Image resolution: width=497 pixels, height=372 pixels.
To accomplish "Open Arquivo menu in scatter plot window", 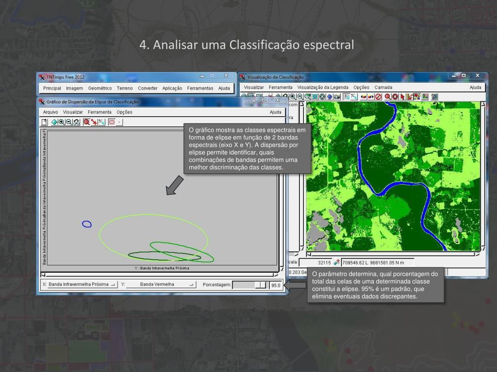I will [50, 112].
